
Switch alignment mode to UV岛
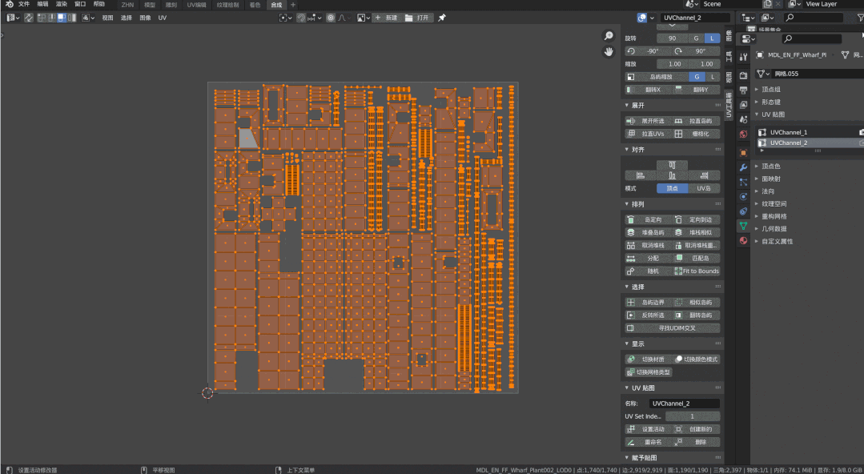[x=704, y=188]
